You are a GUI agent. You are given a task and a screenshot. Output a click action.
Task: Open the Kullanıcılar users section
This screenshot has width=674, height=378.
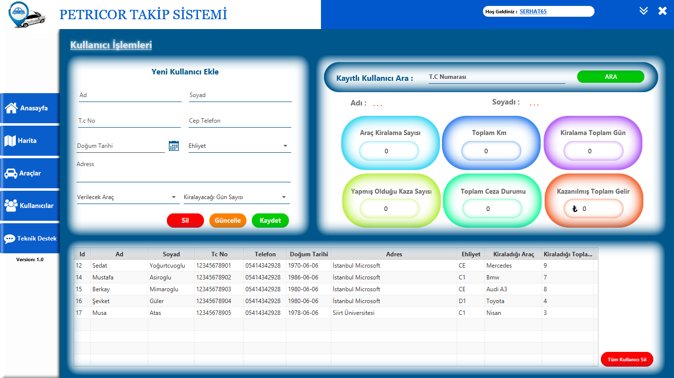[x=30, y=206]
